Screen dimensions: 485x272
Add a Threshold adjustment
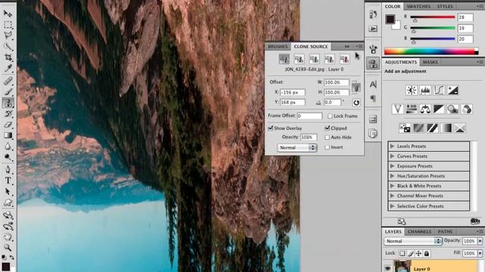[432, 128]
